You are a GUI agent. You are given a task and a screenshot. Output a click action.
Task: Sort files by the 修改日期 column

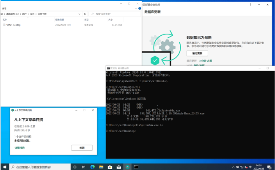[60, 20]
